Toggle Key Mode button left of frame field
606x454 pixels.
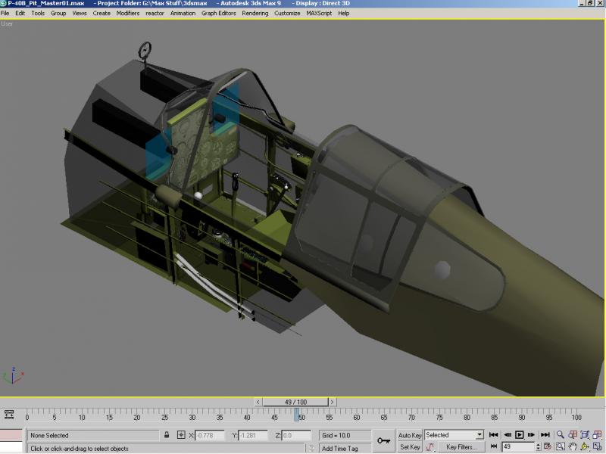coord(494,446)
